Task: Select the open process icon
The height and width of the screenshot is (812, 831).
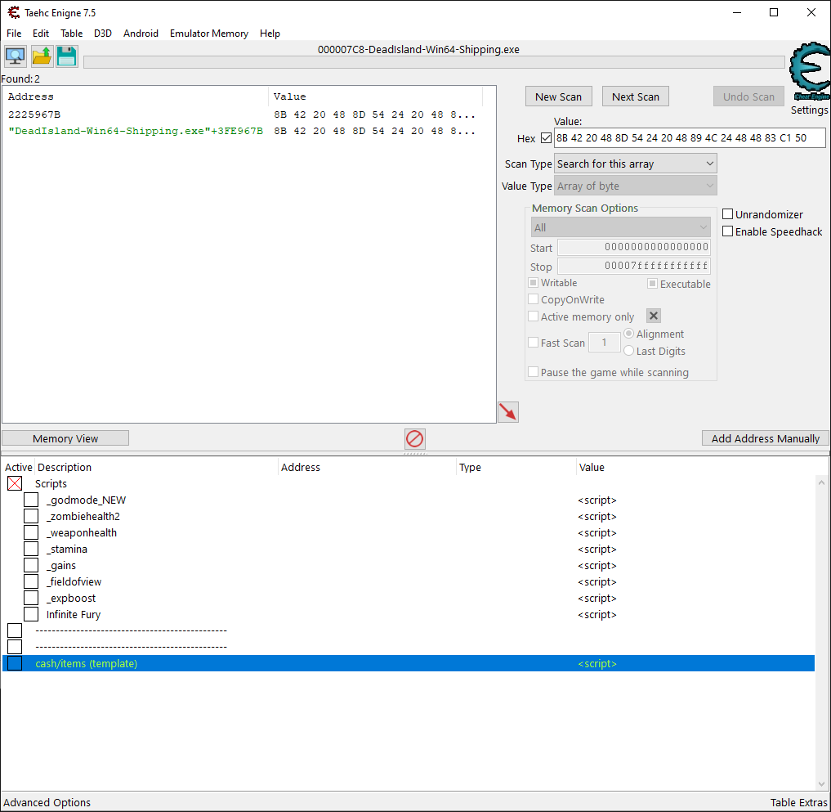Action: pyautogui.click(x=15, y=56)
